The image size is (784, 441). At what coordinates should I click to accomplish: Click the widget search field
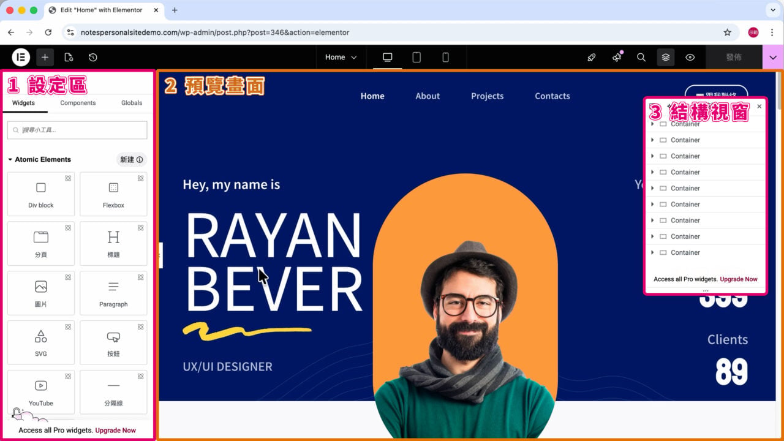(x=77, y=130)
